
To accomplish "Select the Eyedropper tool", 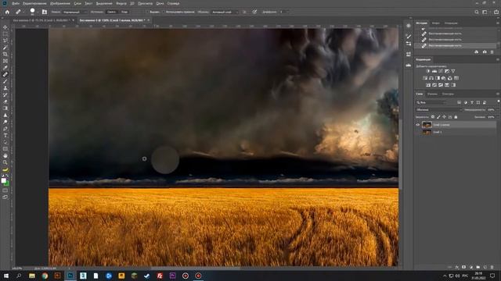I will 5,68.
